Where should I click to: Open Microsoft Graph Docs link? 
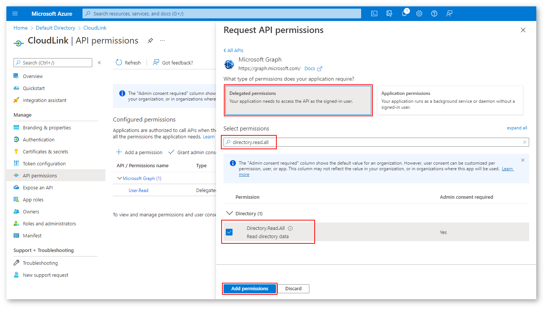pyautogui.click(x=313, y=69)
